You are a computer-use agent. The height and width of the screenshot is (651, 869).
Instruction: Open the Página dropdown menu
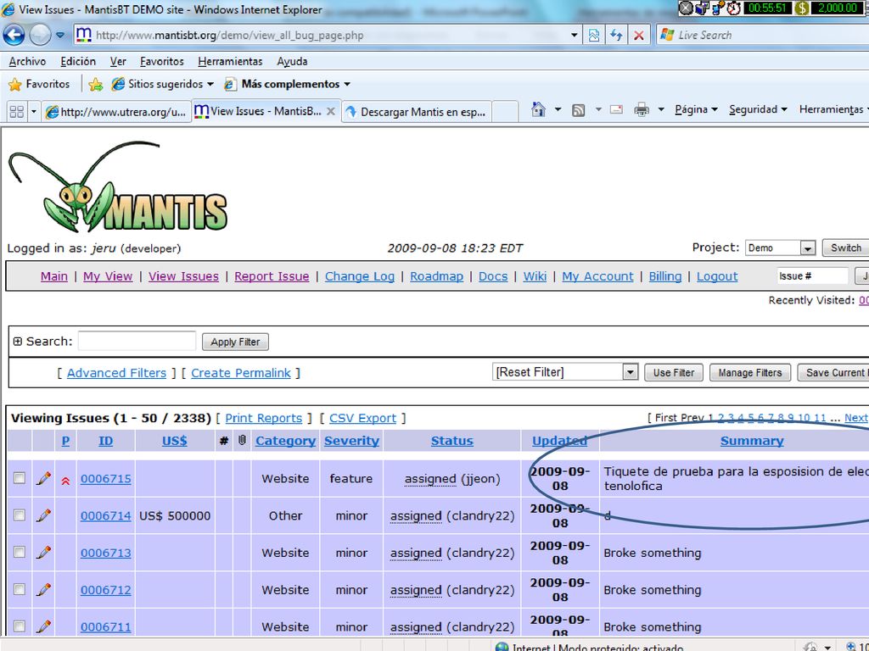(x=696, y=109)
